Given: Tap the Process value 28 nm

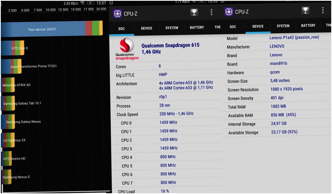Looking at the screenshot, I should [165, 106].
